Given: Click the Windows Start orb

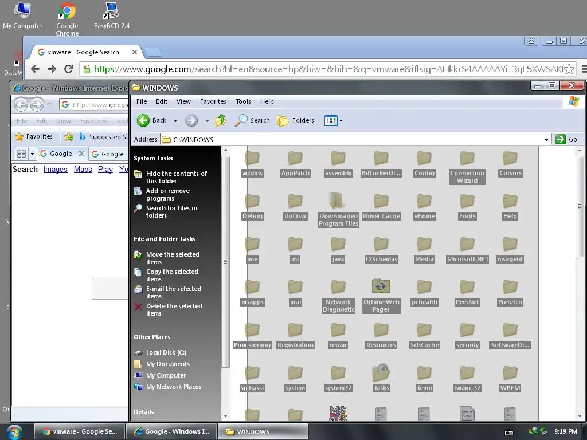Looking at the screenshot, I should (14, 432).
